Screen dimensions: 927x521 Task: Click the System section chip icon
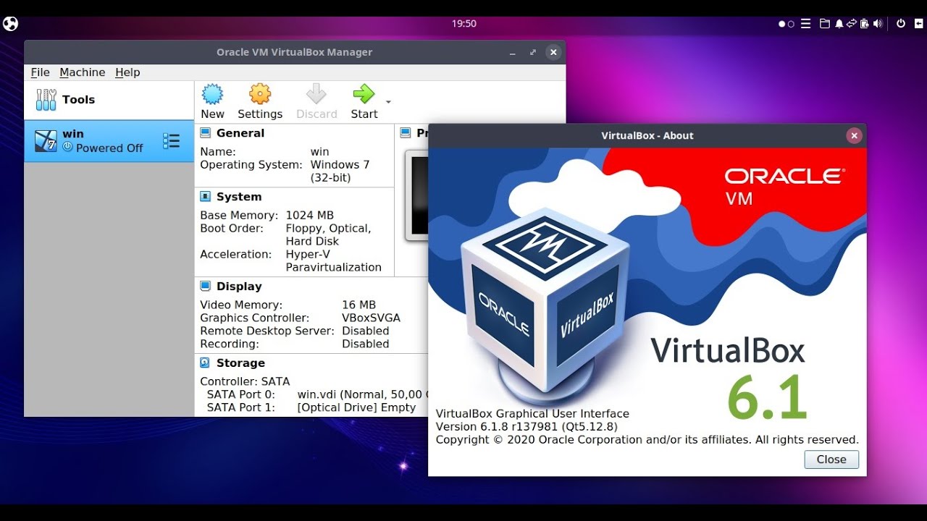pos(205,197)
